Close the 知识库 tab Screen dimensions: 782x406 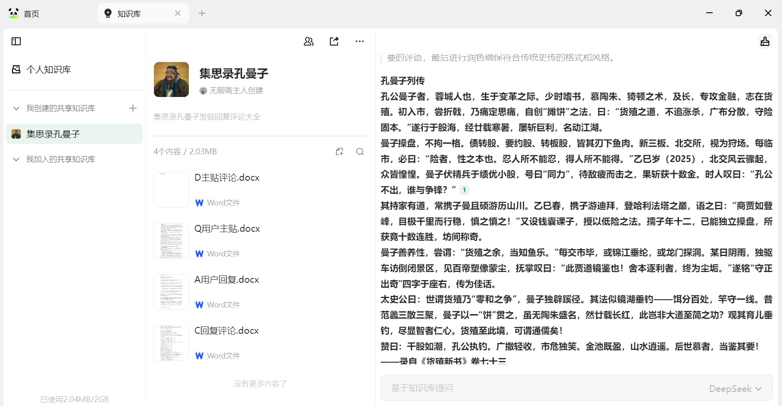pyautogui.click(x=178, y=14)
